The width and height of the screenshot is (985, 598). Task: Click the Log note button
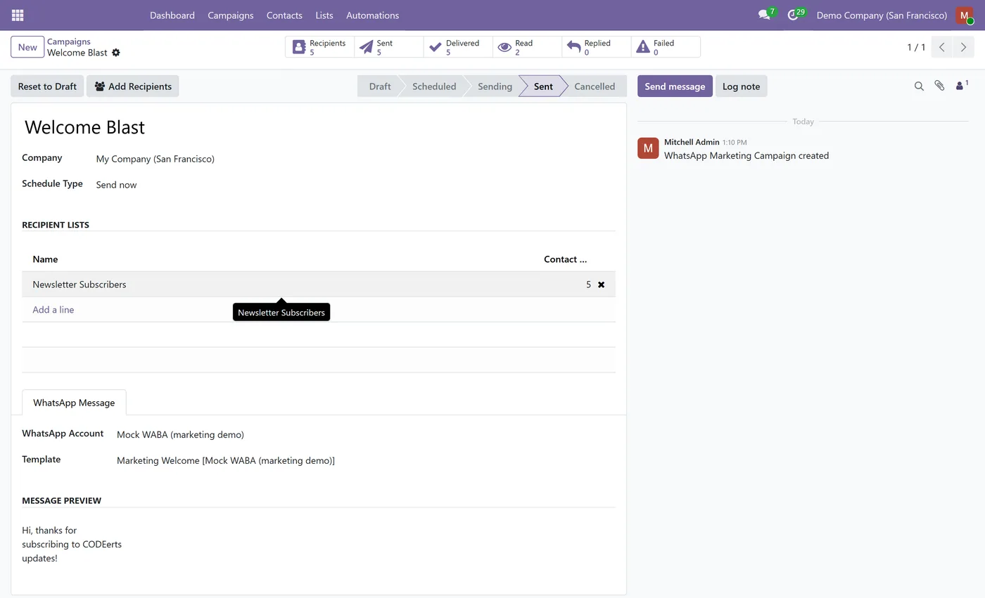(x=741, y=86)
